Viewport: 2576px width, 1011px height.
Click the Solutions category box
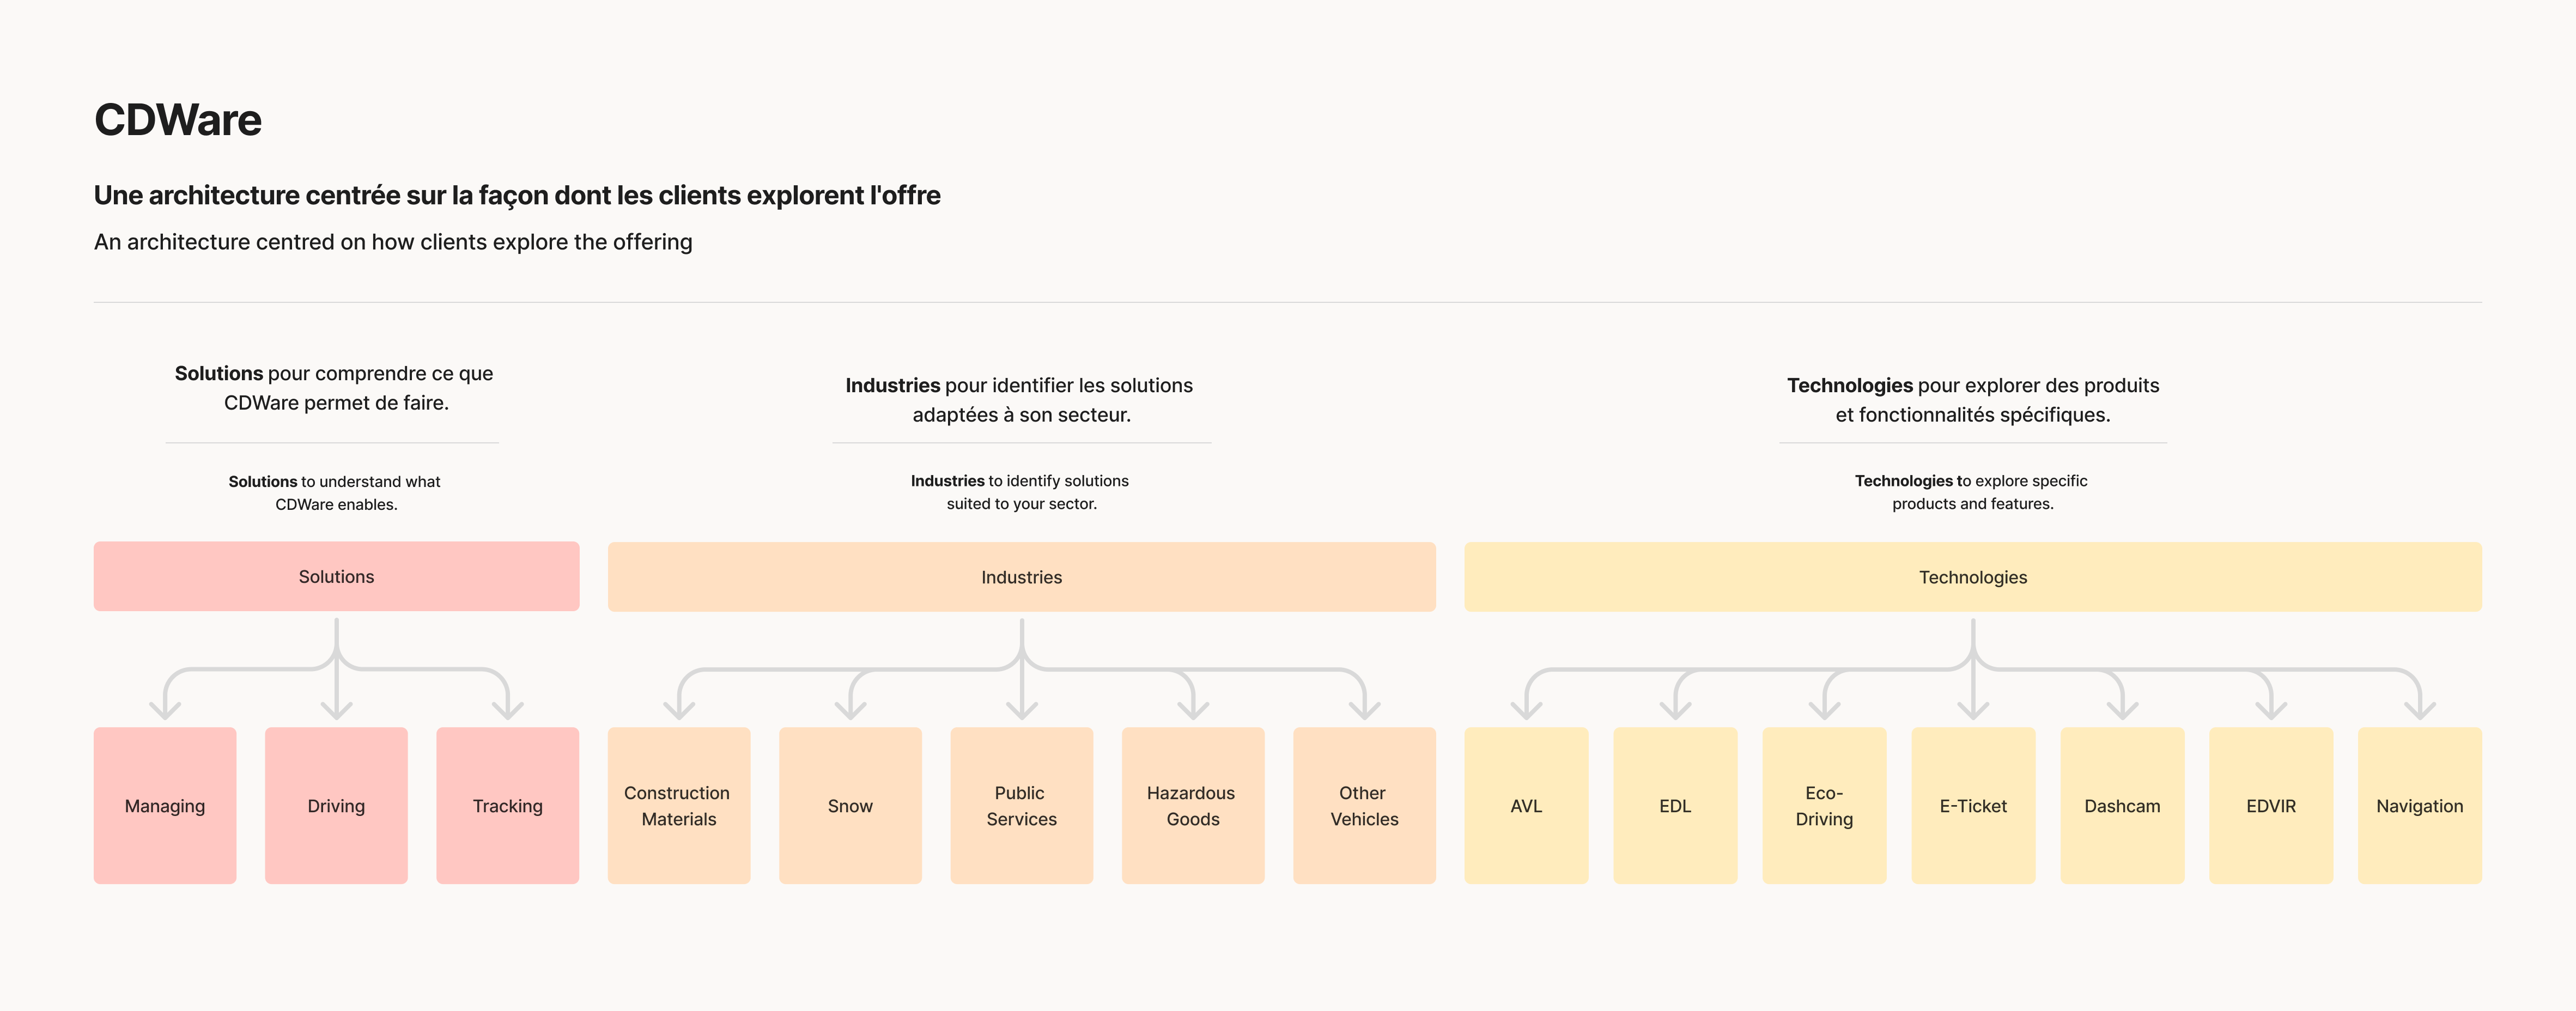[336, 576]
